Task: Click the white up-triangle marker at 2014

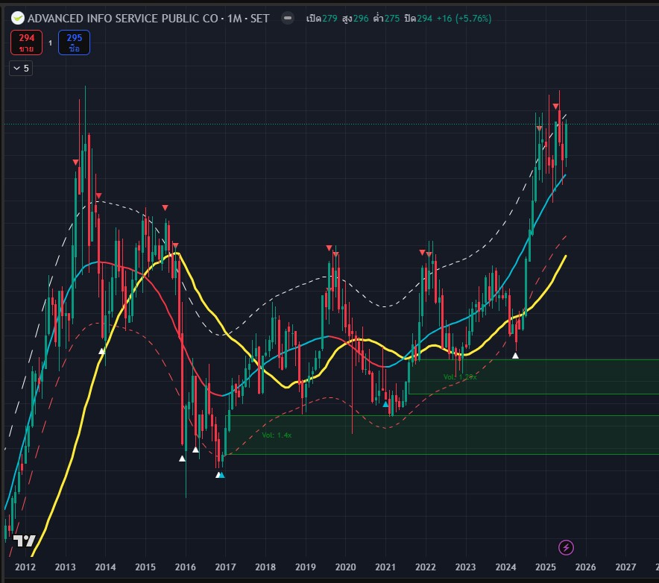Action: point(101,351)
